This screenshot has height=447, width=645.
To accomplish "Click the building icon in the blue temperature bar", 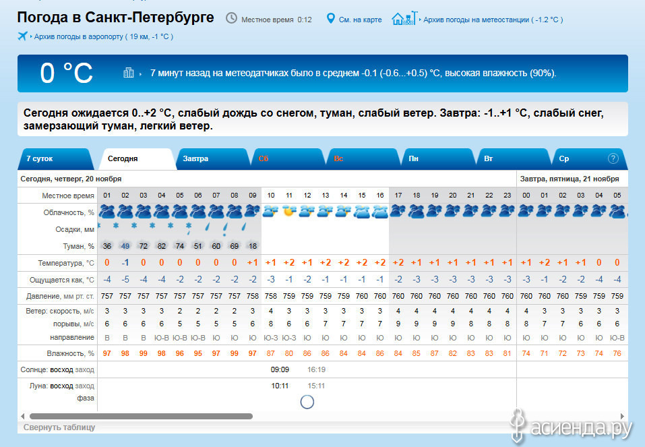I will click(128, 73).
